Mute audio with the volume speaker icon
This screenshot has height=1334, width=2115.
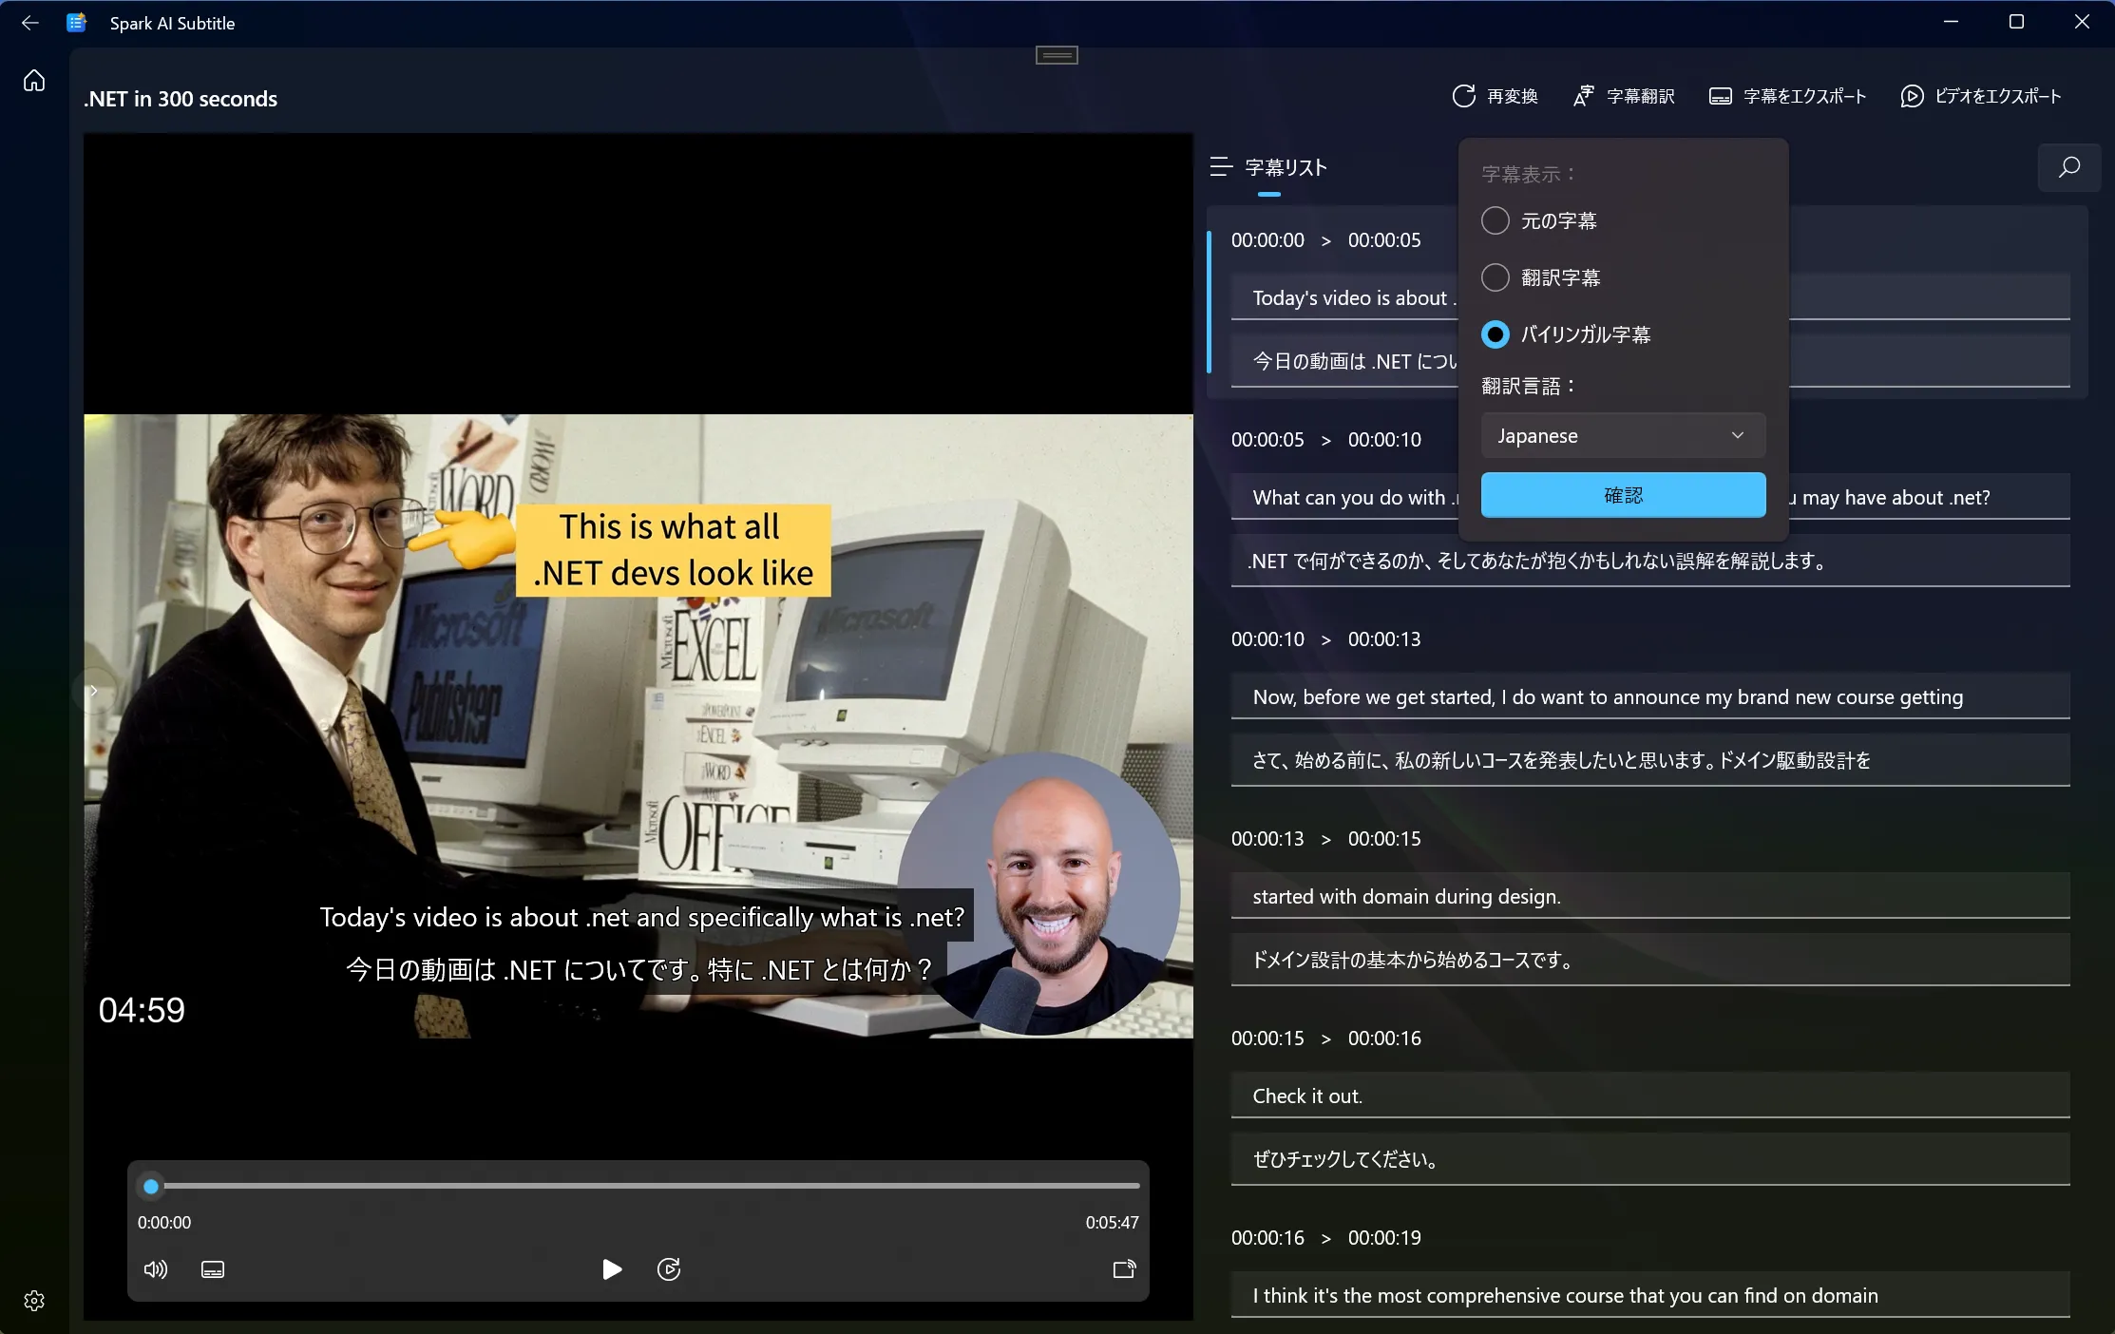click(x=155, y=1269)
